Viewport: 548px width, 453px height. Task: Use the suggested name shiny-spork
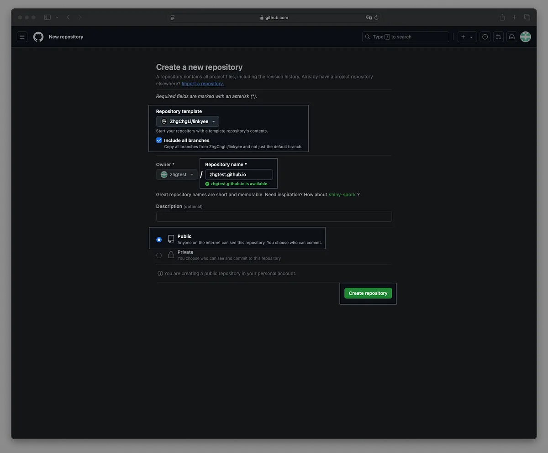[342, 195]
